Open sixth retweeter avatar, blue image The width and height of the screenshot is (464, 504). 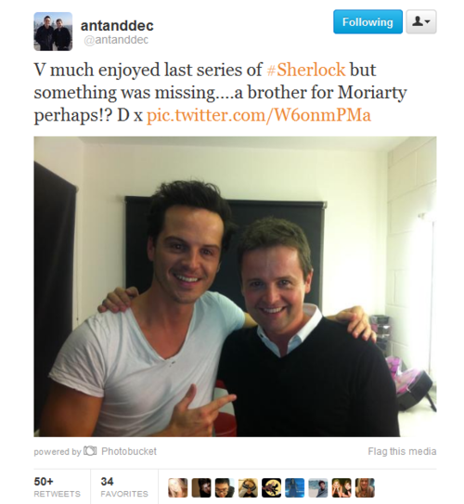tap(295, 487)
